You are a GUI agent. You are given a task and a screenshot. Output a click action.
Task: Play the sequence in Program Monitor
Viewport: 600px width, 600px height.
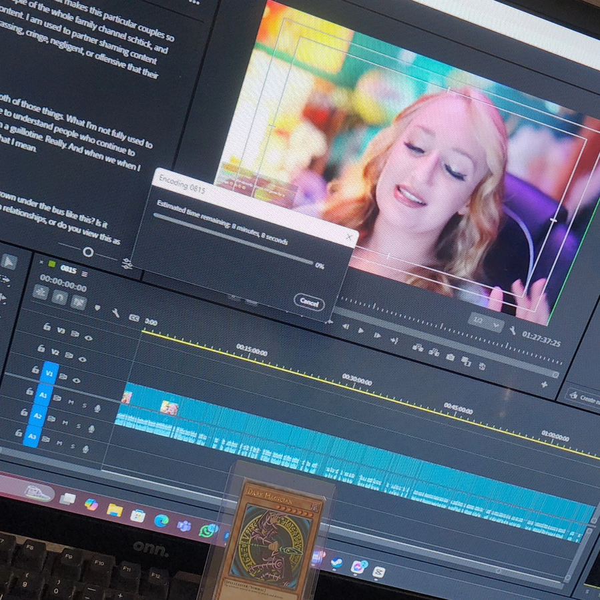pos(360,330)
